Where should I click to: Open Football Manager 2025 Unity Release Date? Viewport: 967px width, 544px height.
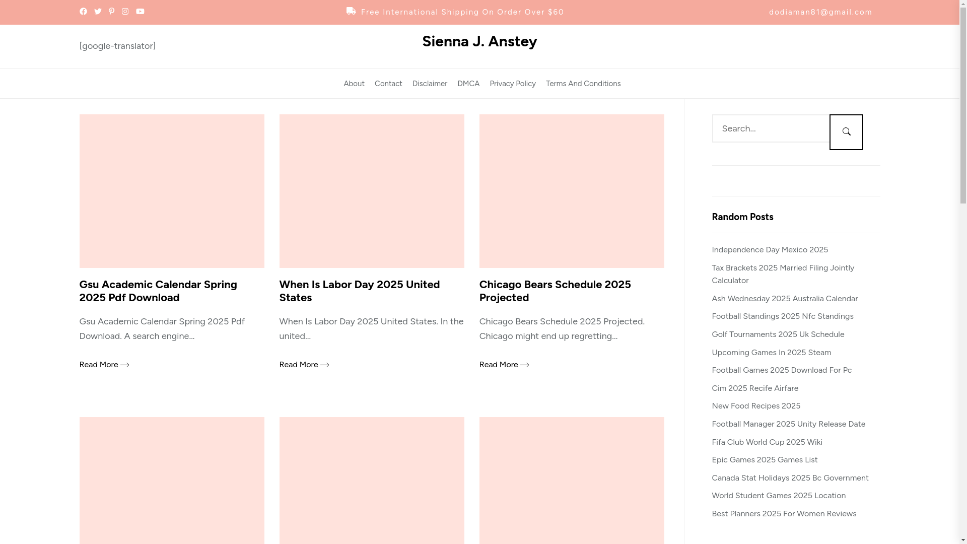[789, 424]
